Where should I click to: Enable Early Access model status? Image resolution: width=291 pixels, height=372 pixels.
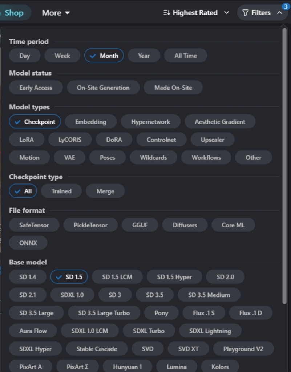pos(36,88)
